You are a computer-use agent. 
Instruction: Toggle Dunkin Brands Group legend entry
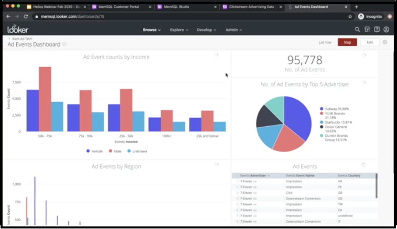coord(334,138)
